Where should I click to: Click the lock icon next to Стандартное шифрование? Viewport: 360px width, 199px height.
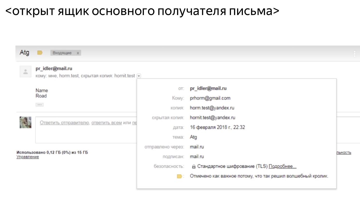[194, 166]
